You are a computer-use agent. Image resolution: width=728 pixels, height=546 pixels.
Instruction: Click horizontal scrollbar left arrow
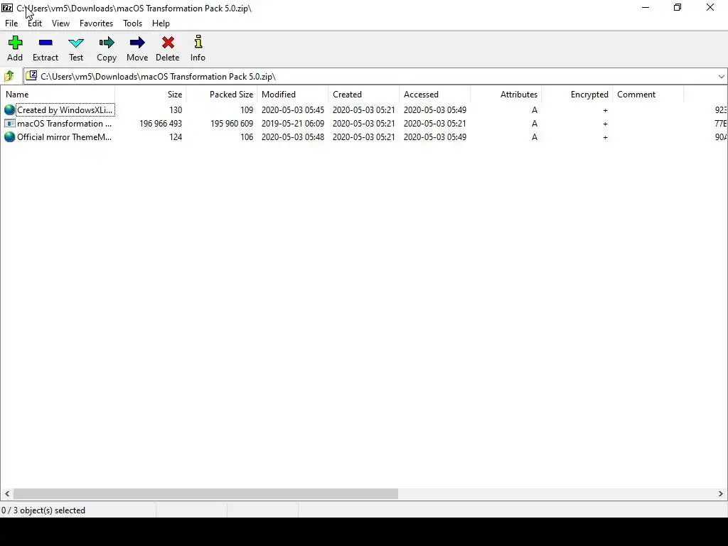click(x=7, y=493)
